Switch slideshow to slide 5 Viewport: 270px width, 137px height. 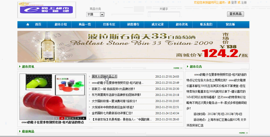(78, 118)
